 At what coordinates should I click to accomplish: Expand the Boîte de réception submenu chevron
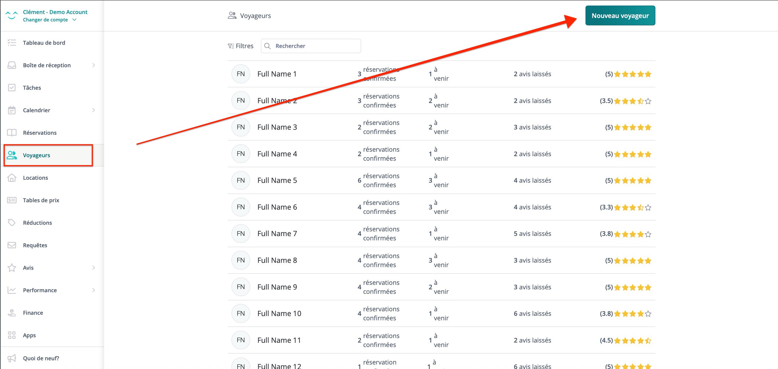click(93, 65)
